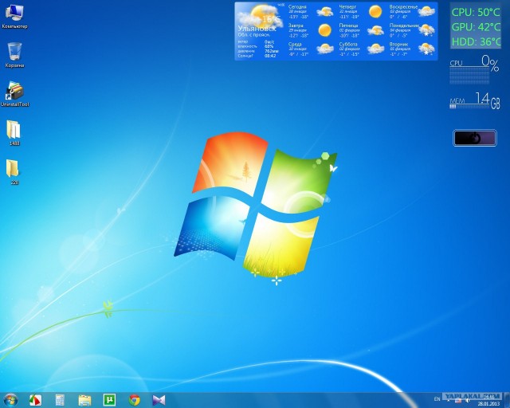Click the red and green taskbar icon
Screen dimensions: 510x408
(36, 399)
